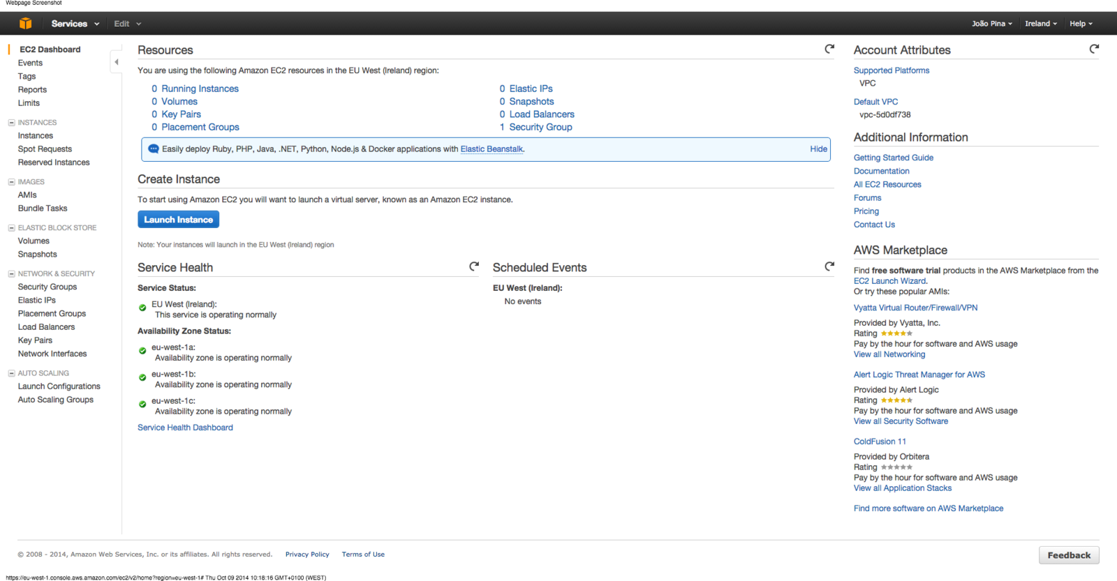The image size is (1117, 581).
Task: Open the Edit dropdown menu
Action: pyautogui.click(x=128, y=24)
